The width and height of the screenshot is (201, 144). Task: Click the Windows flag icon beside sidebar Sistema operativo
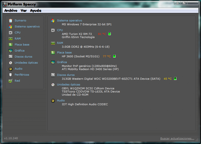11,27
